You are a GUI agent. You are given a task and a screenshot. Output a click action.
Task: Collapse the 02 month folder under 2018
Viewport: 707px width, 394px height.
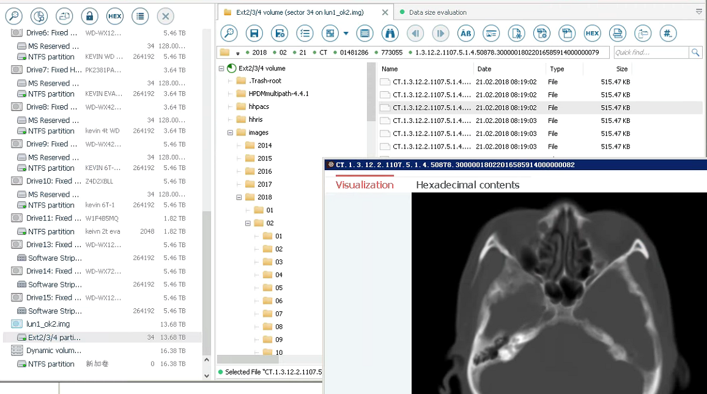tap(248, 223)
